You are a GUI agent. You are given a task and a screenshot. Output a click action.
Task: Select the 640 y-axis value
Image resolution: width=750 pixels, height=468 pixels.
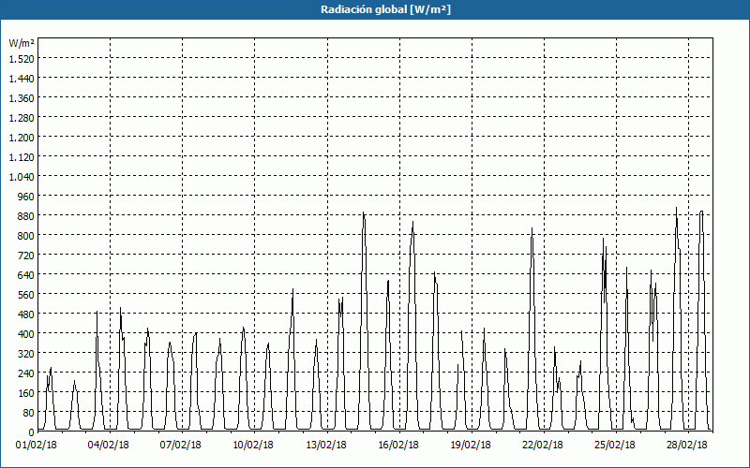tap(26, 274)
